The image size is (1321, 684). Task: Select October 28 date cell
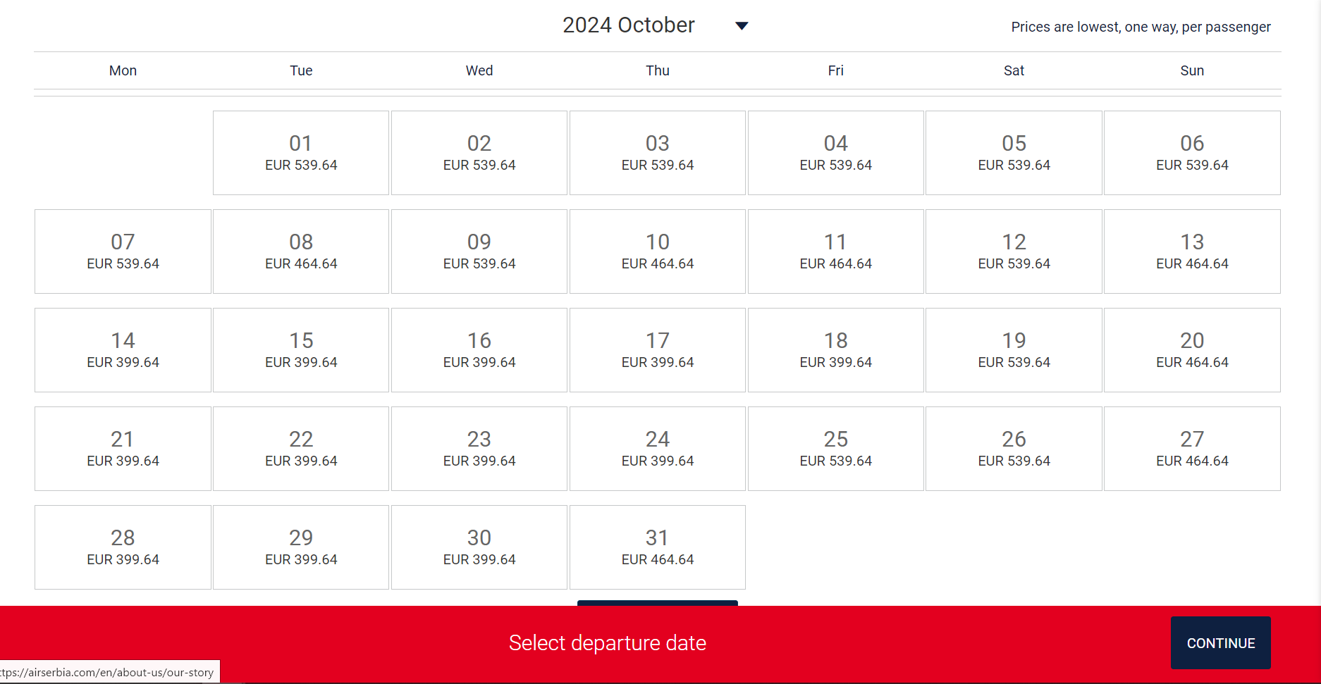(x=123, y=547)
